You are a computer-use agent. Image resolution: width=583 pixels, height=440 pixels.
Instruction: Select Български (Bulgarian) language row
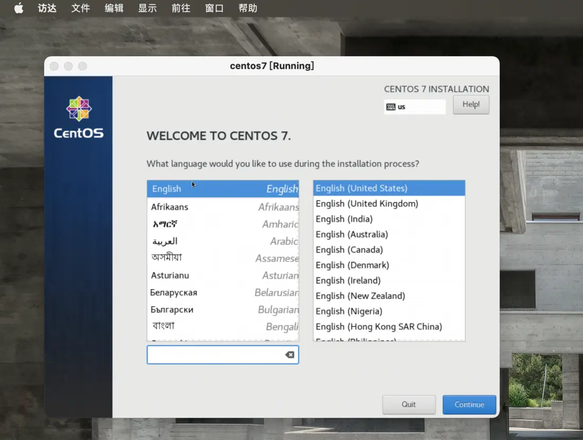tap(222, 309)
